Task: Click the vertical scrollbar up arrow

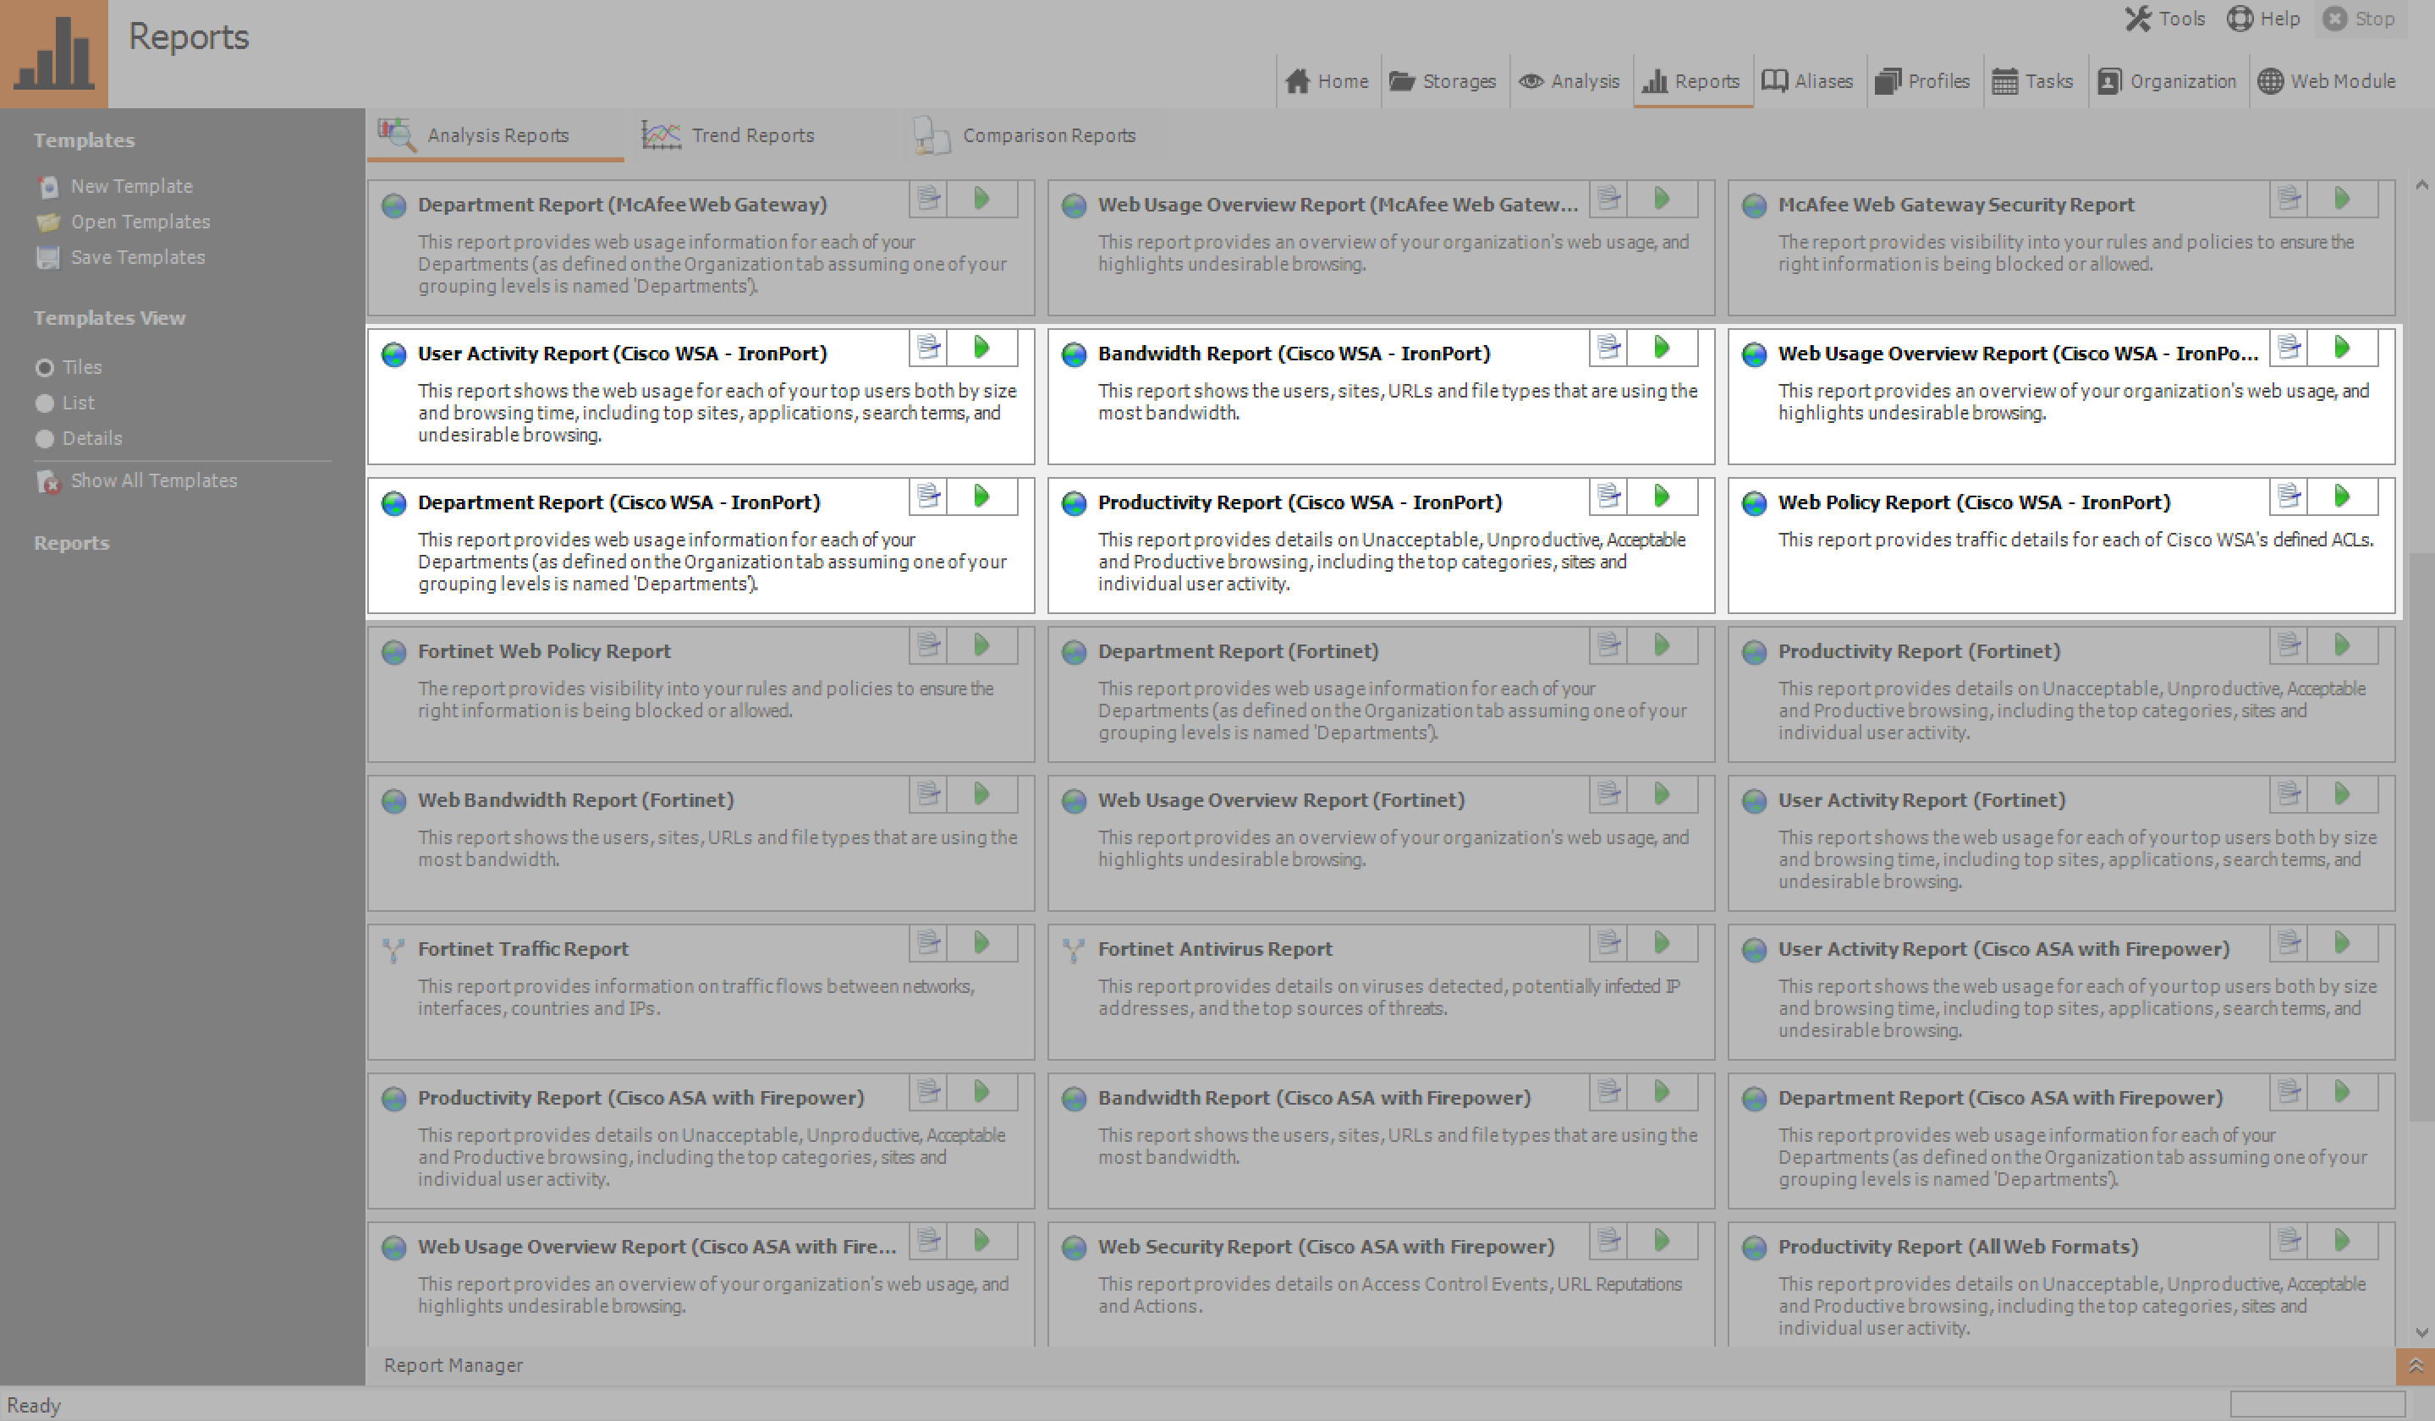Action: (2421, 185)
